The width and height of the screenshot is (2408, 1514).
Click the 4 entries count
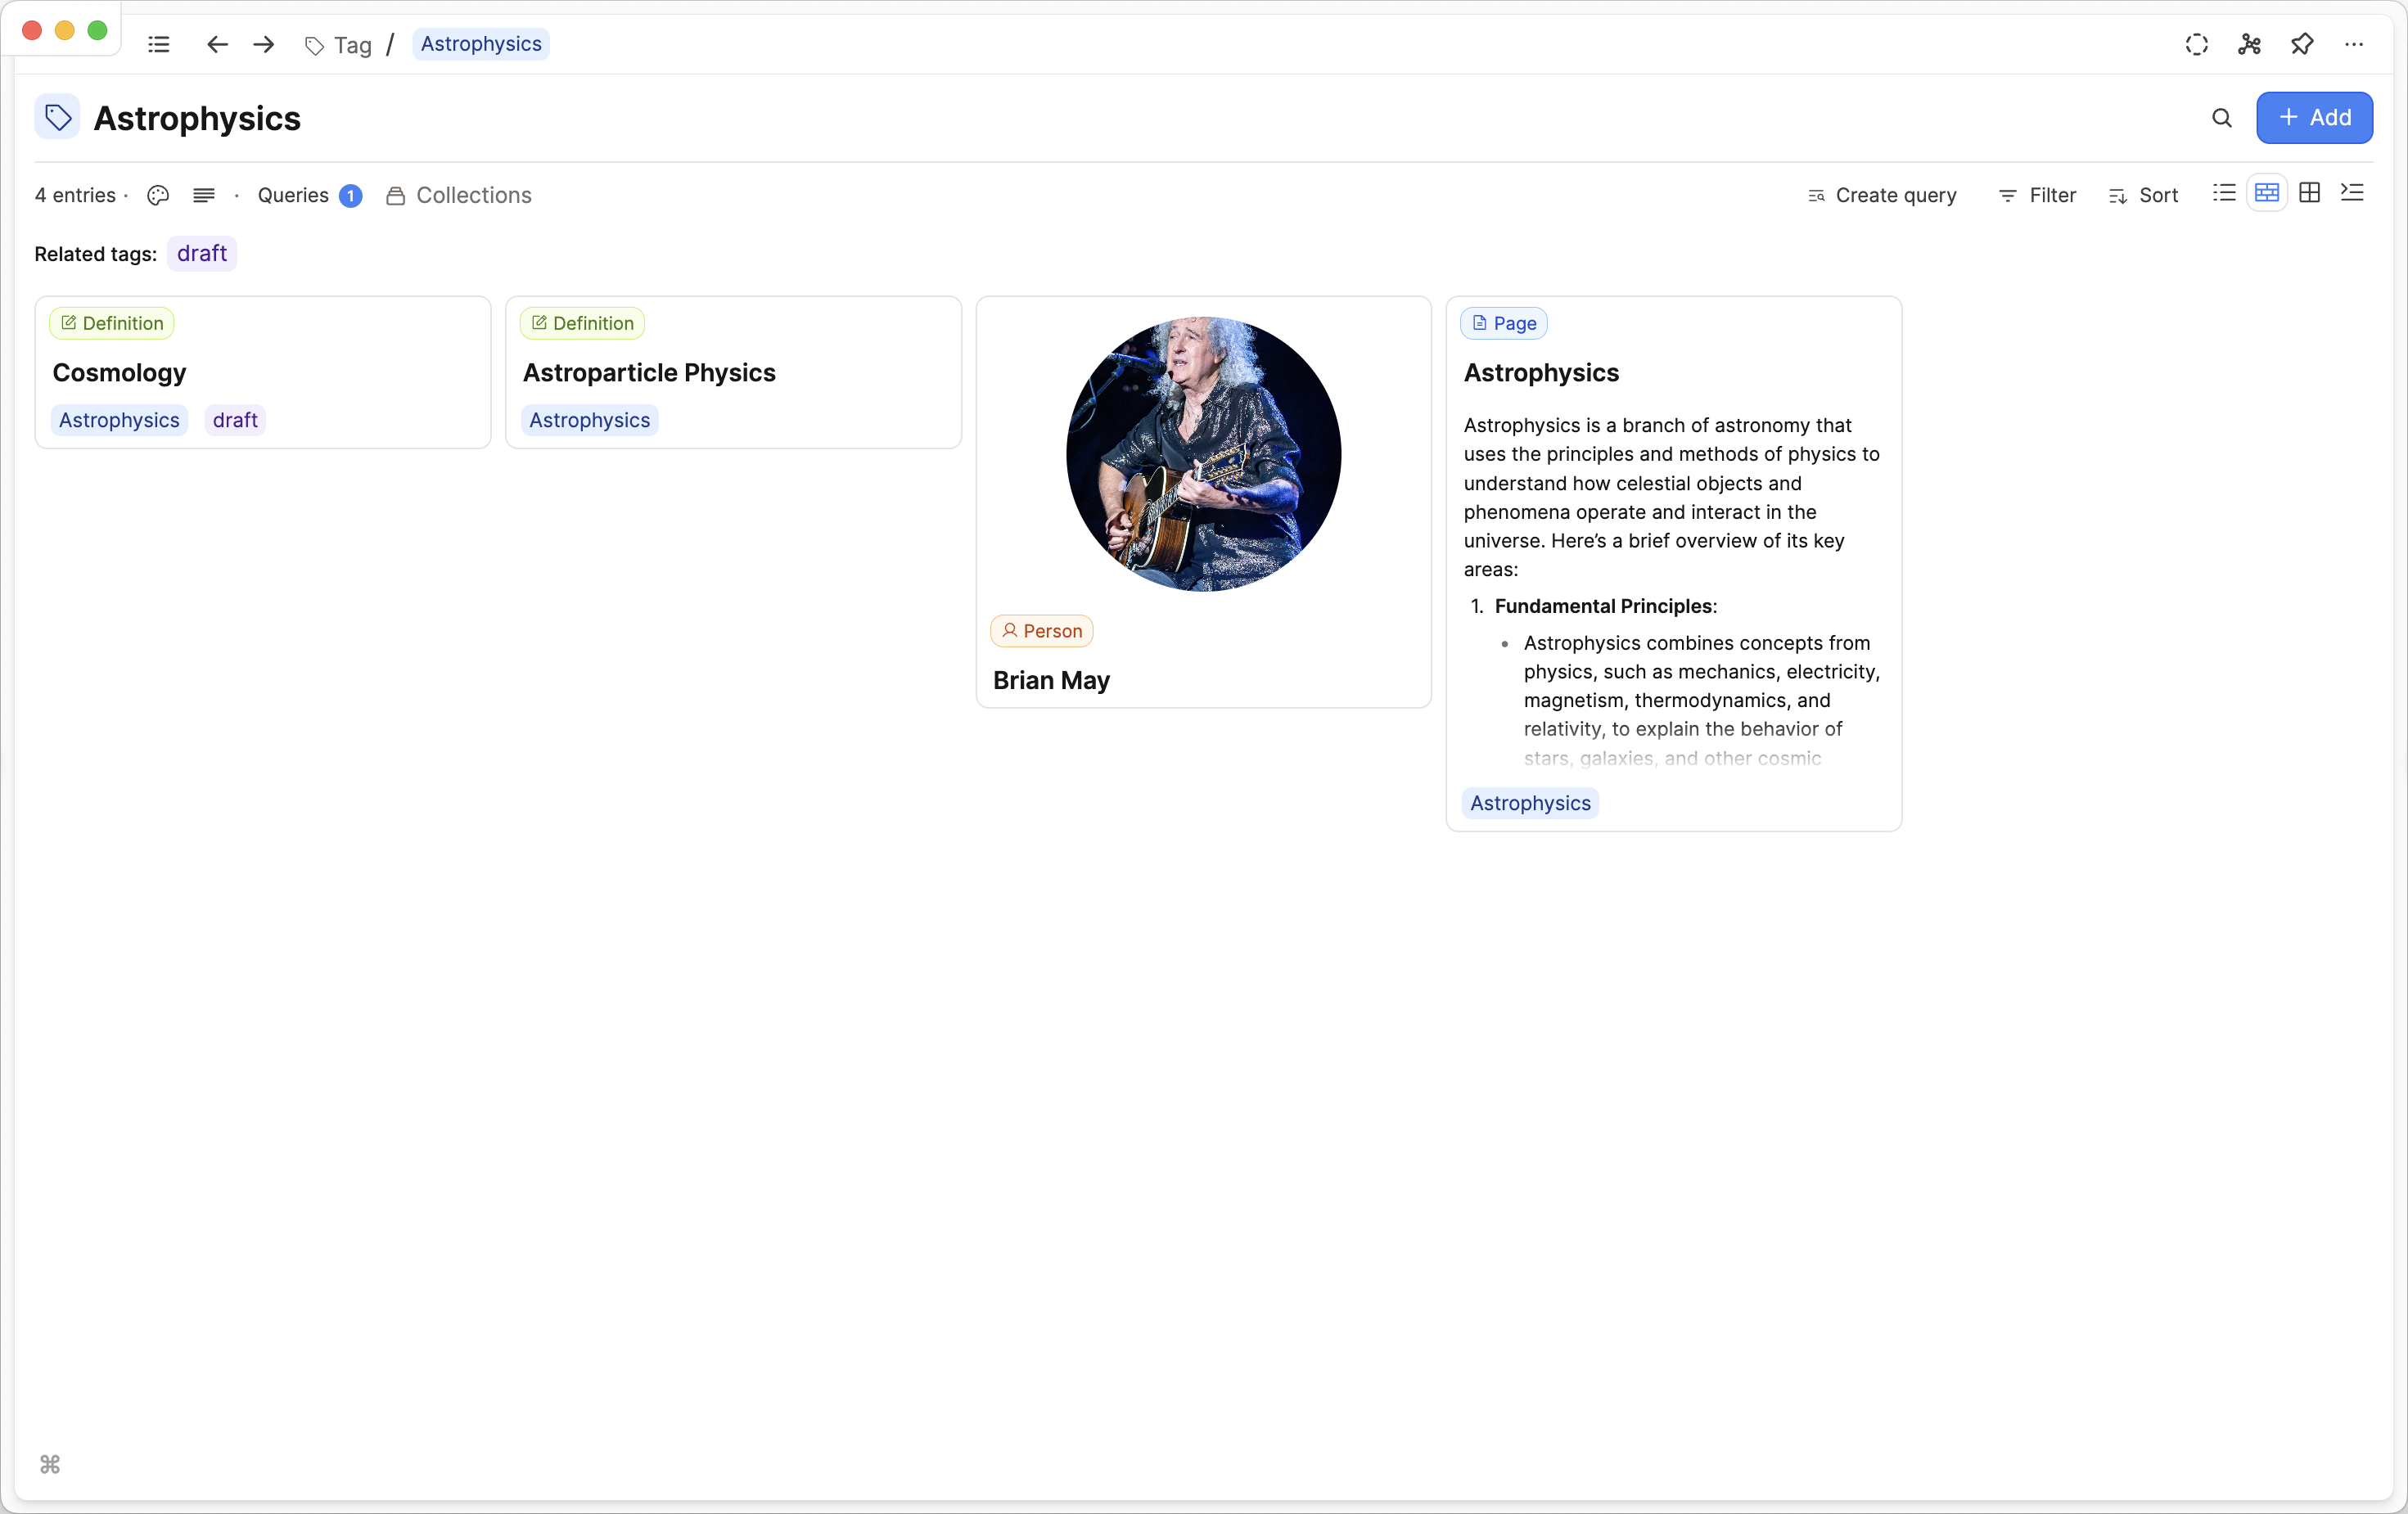click(75, 196)
